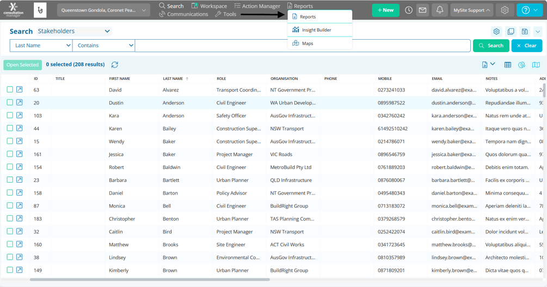Image resolution: width=547 pixels, height=287 pixels.
Task: Open record for Monica Bell
Action: pyautogui.click(x=19, y=205)
